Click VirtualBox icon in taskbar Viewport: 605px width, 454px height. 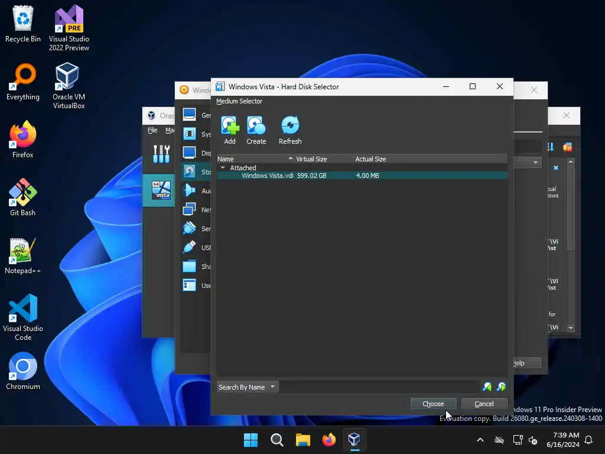point(354,440)
